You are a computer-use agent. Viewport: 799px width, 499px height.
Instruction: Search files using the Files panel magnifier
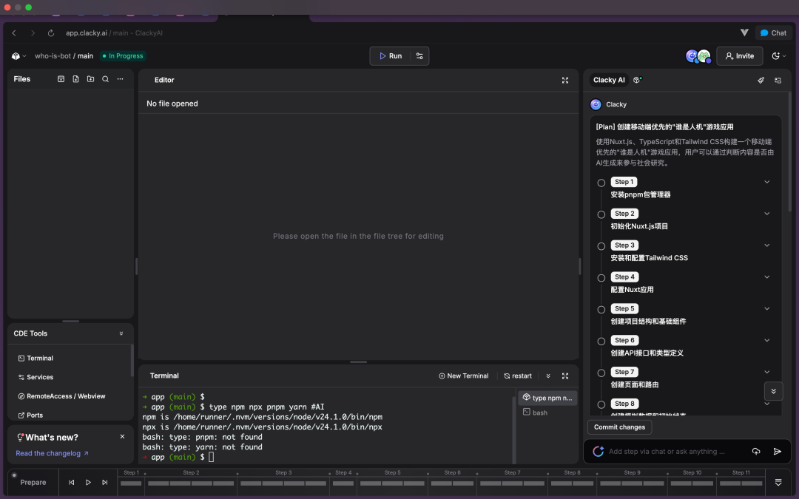[x=105, y=79]
